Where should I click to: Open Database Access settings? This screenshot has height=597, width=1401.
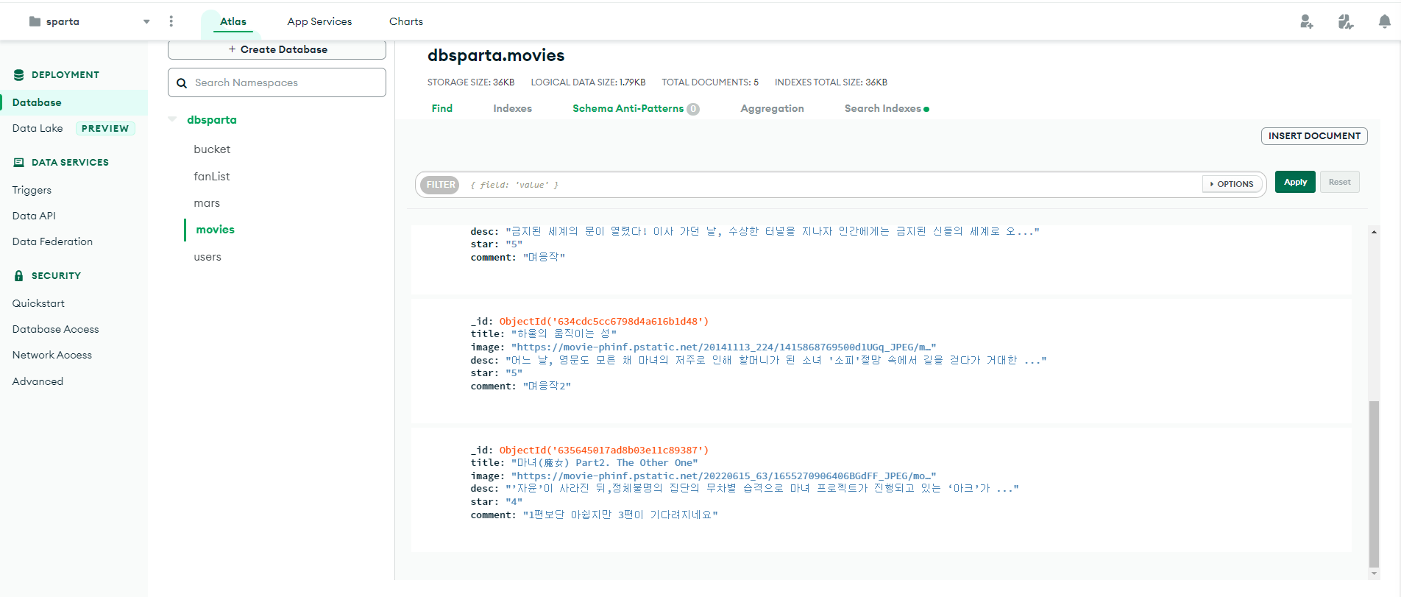click(55, 329)
